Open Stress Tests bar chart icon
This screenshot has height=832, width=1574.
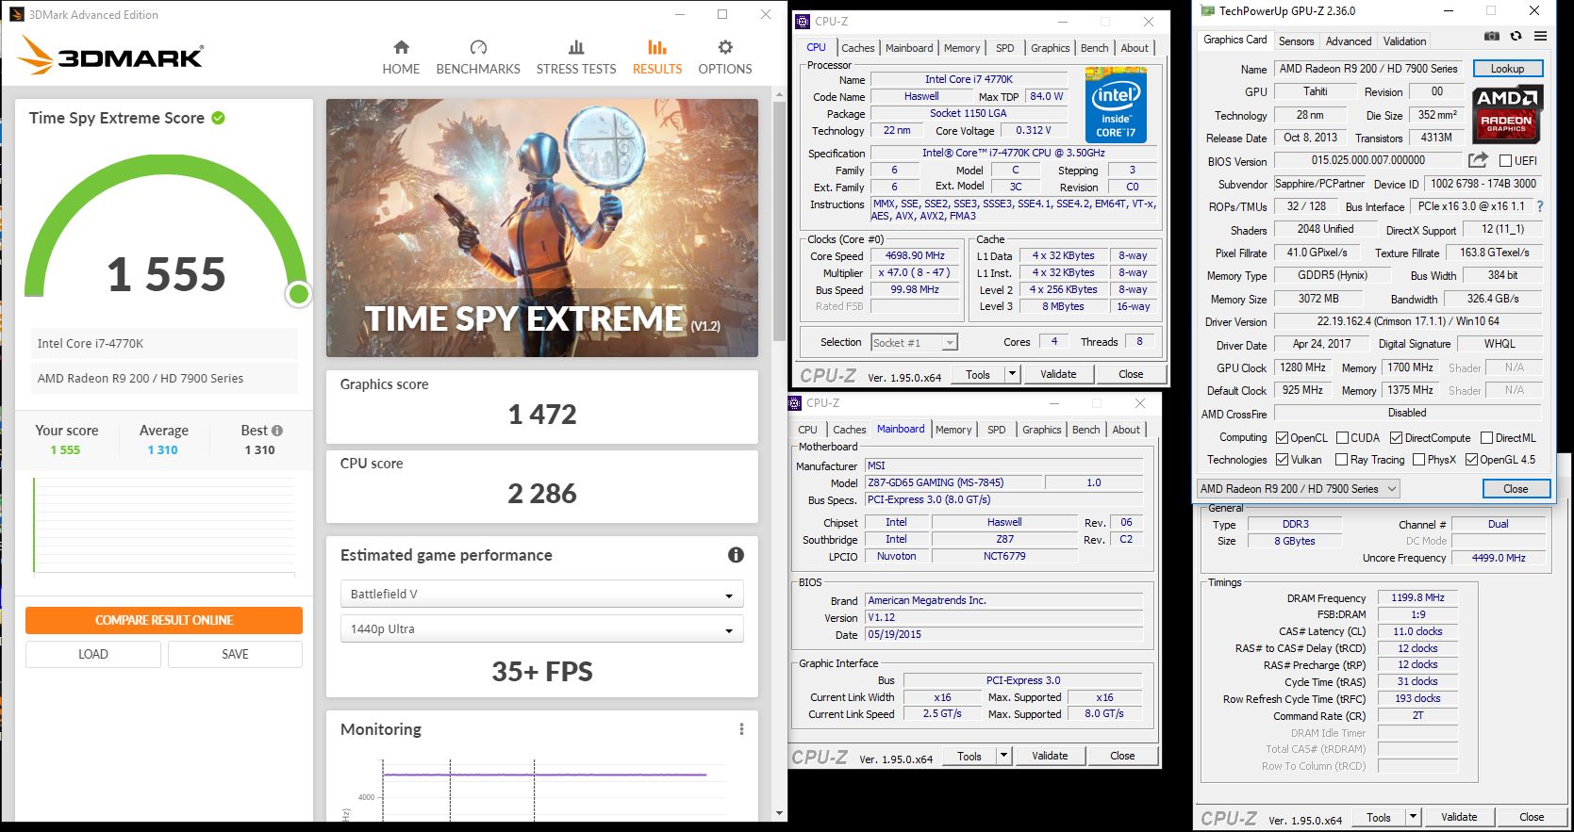coord(576,47)
